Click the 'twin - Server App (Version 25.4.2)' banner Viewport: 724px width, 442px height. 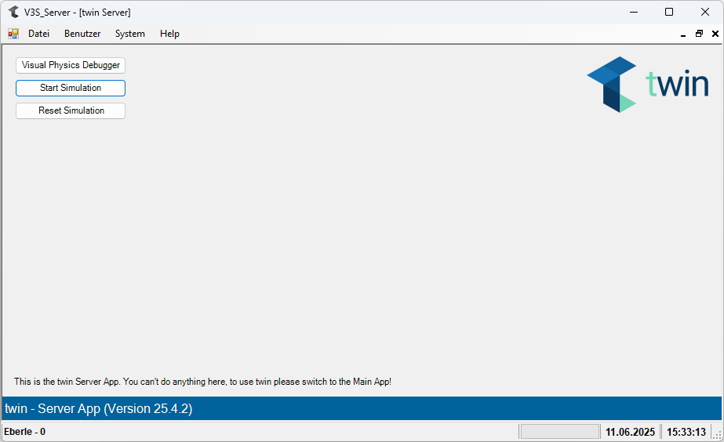(x=362, y=408)
